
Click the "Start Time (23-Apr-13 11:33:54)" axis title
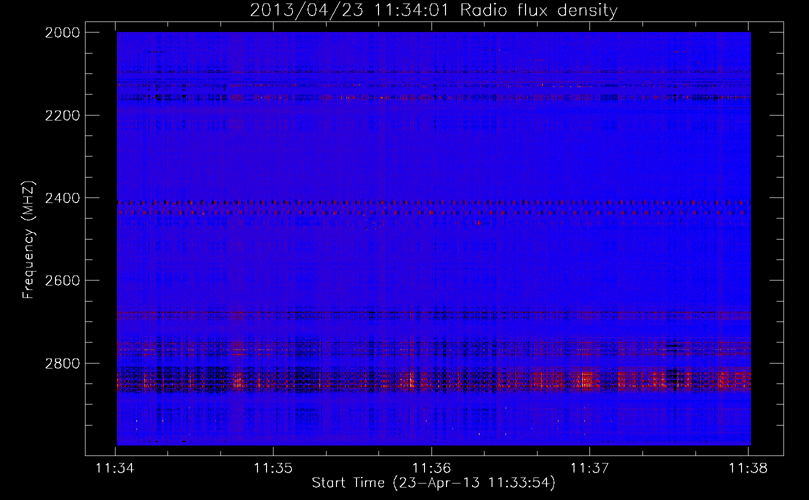(433, 483)
